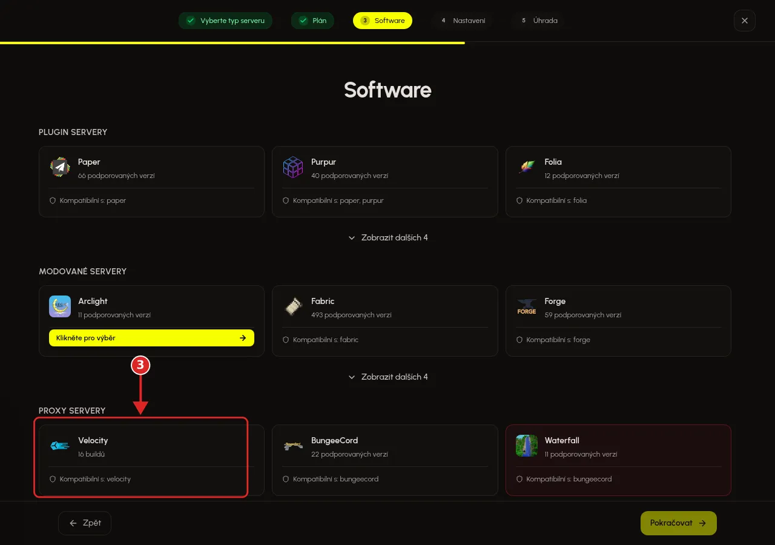Continue with the Pokračovat button
The image size is (775, 545).
(x=679, y=523)
